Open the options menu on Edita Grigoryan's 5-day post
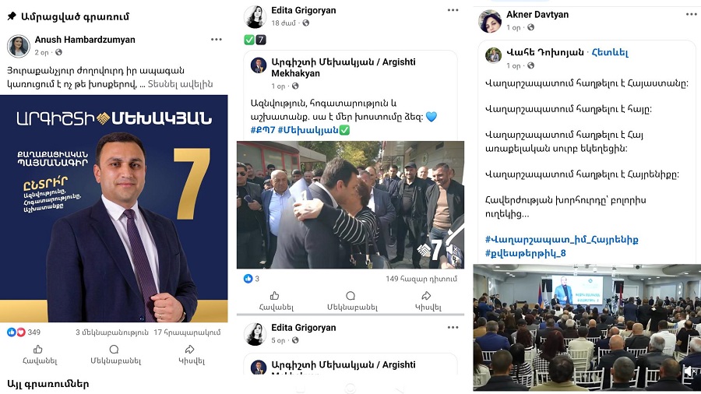The height and width of the screenshot is (394, 701). 453,328
